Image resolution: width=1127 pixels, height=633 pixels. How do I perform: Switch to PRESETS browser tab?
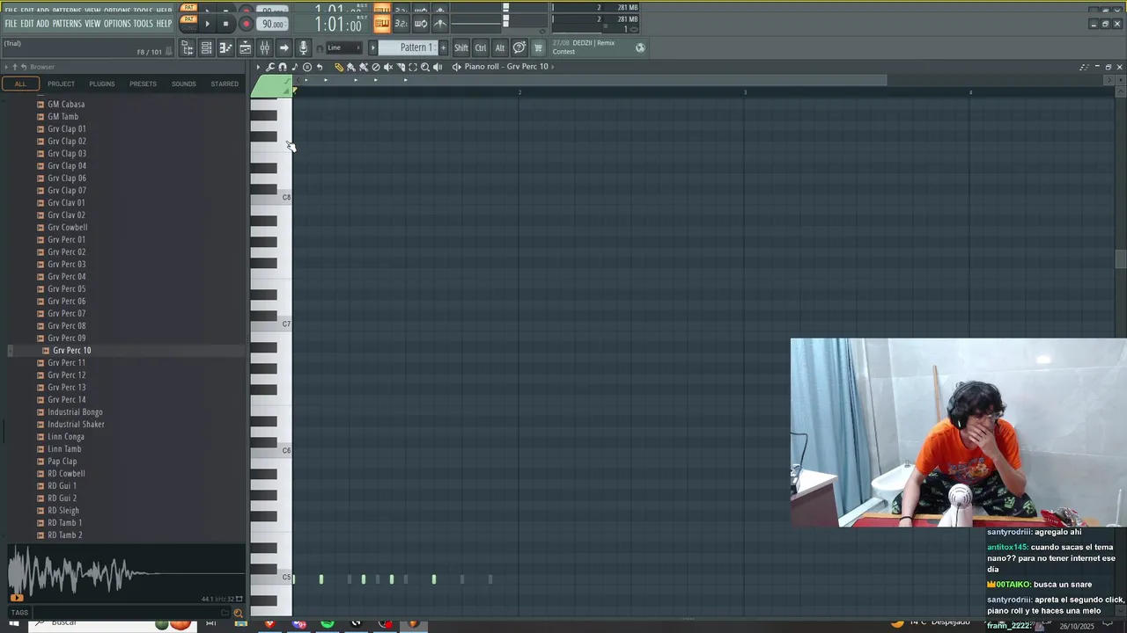[143, 84]
